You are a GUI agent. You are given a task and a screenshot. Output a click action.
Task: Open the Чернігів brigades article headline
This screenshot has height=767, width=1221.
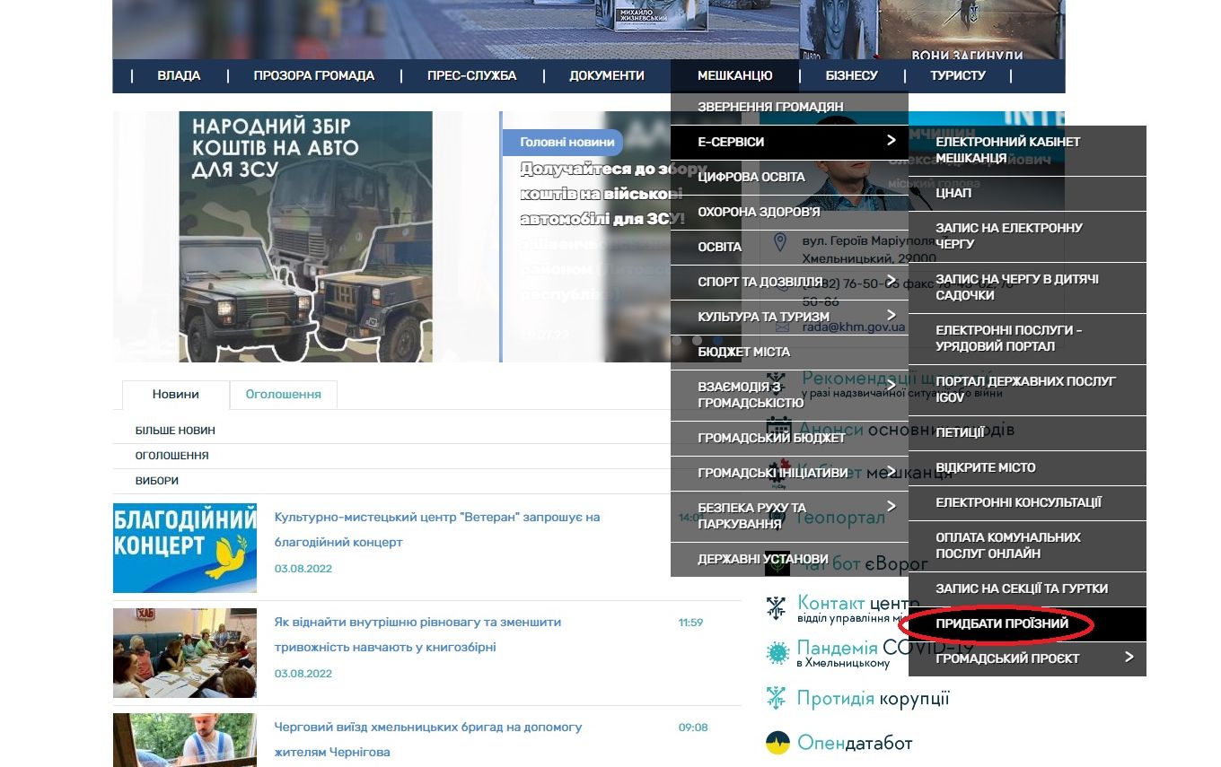point(428,739)
